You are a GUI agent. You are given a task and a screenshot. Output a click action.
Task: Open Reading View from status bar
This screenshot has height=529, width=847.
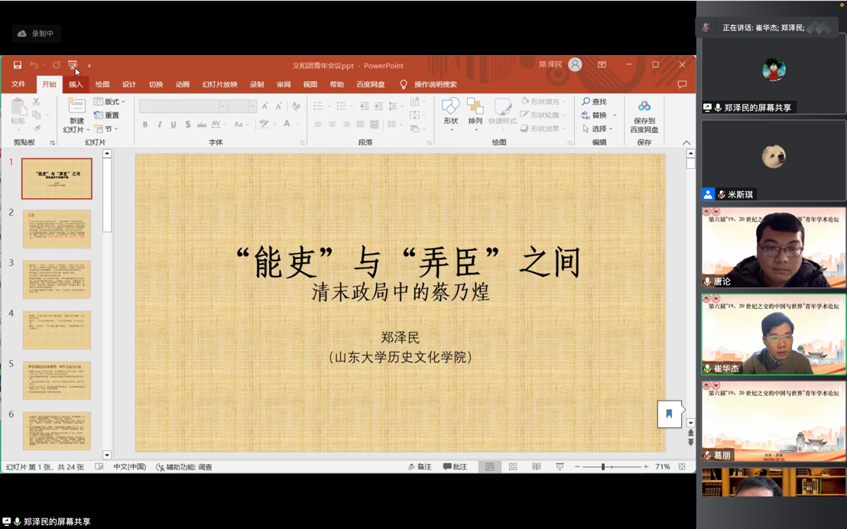coord(536,467)
